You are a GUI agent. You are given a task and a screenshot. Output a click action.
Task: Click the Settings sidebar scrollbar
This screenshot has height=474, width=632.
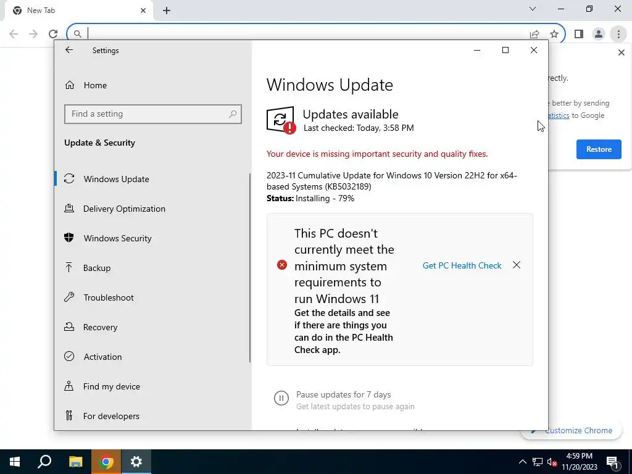pos(250,268)
